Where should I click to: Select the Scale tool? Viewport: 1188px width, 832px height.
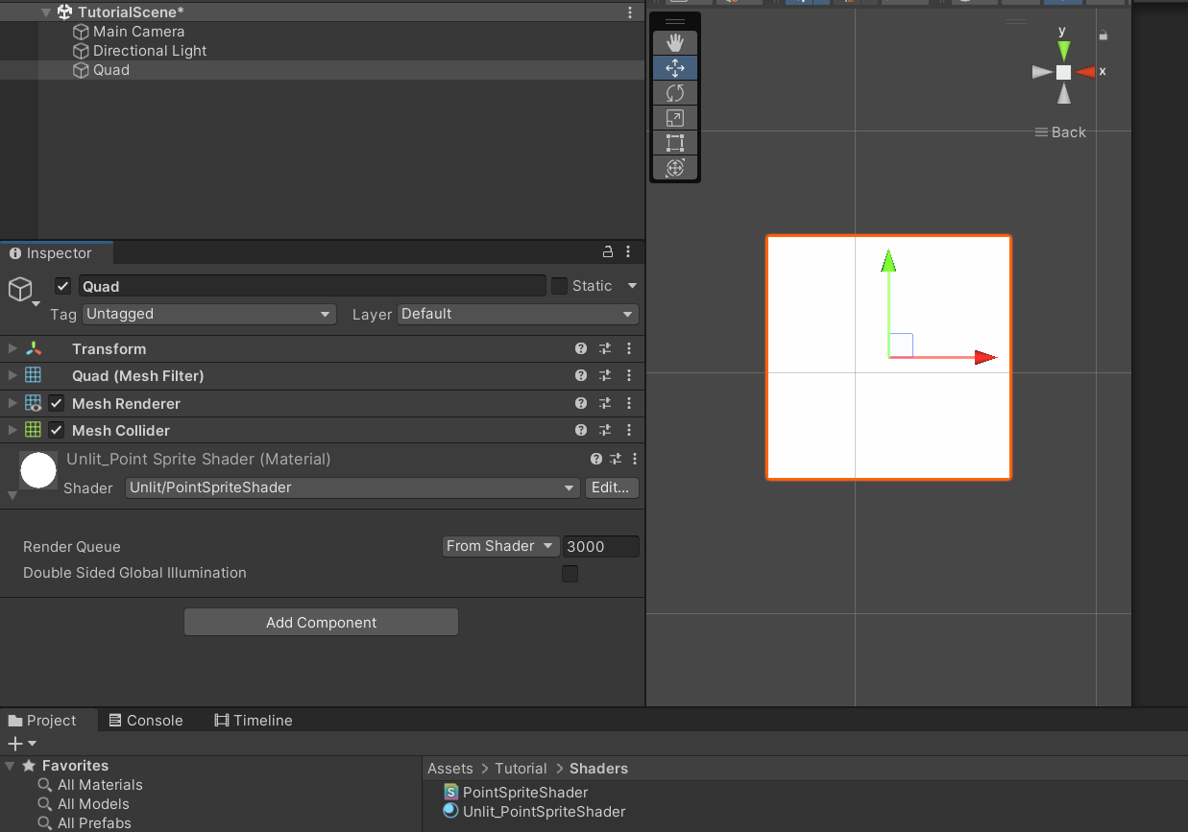(675, 118)
